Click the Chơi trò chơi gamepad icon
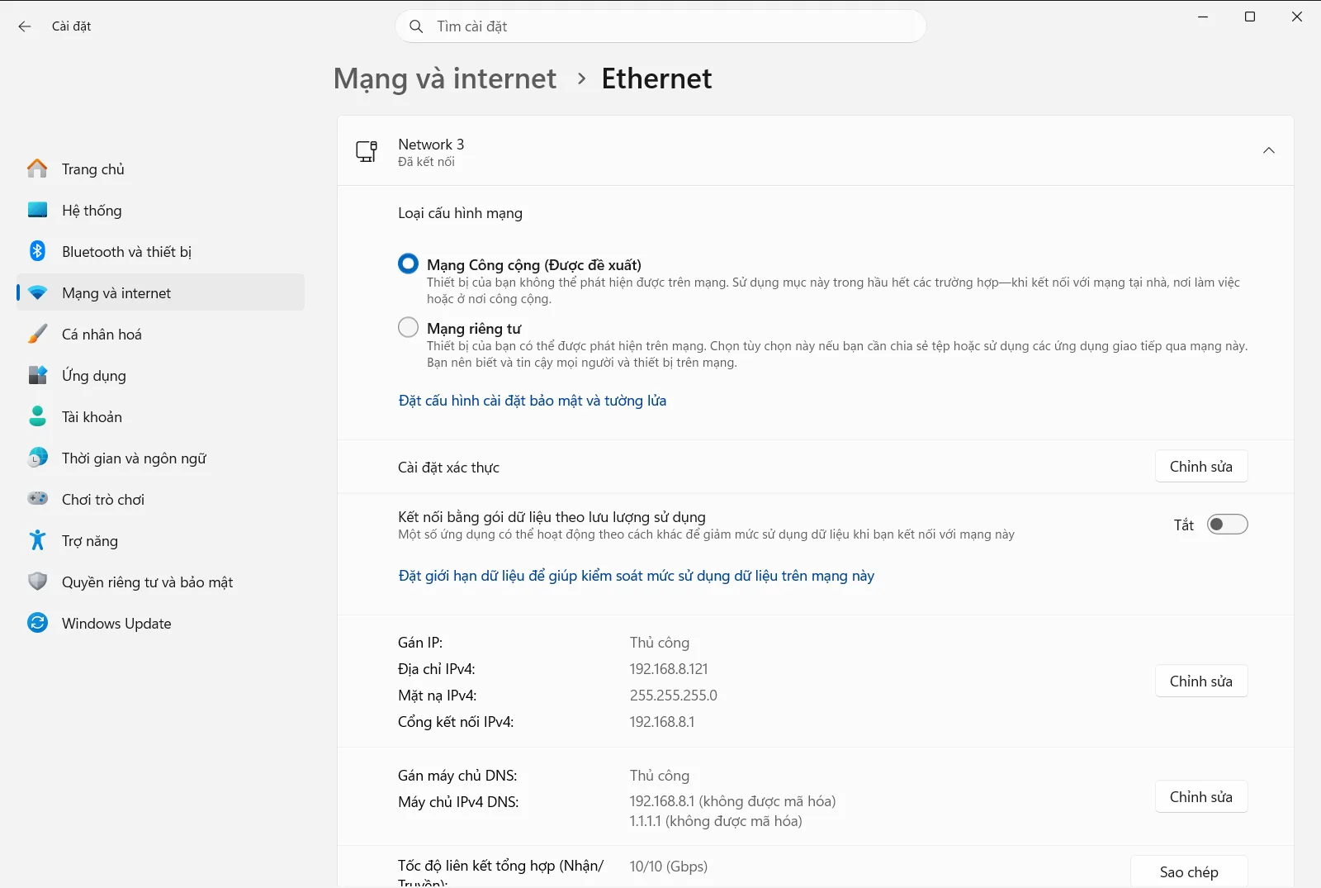 pos(37,499)
